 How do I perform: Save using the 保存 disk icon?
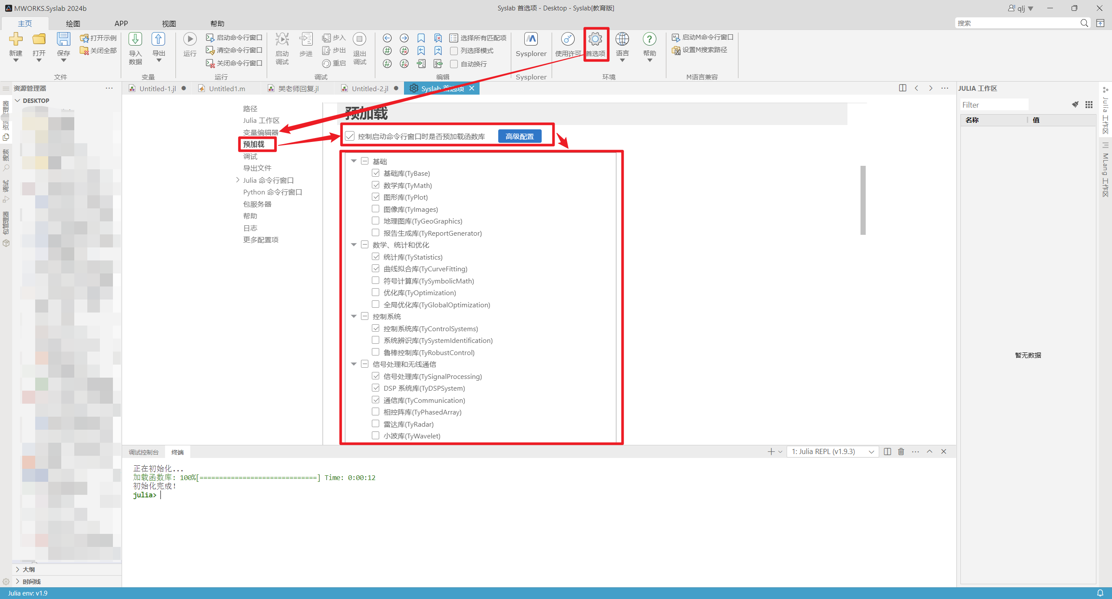(x=63, y=39)
